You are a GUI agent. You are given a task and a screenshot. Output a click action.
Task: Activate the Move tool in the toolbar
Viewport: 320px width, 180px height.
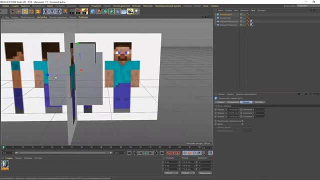pyautogui.click(x=19, y=11)
